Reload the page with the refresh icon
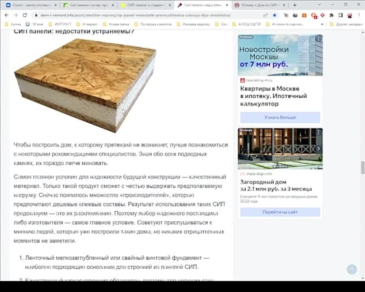Viewport: 365px width, 292px height. [x=25, y=15]
